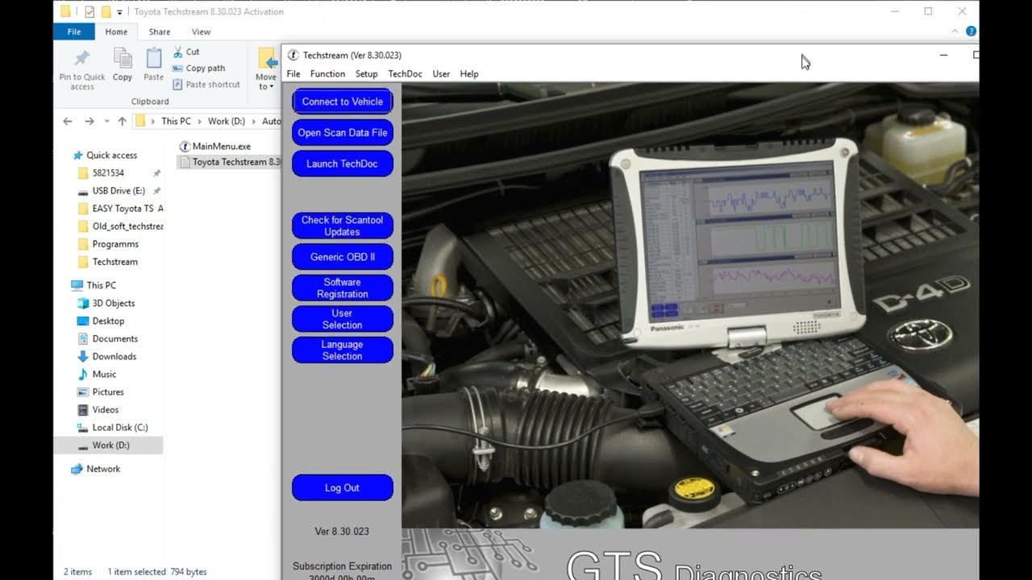This screenshot has width=1032, height=580.
Task: Click Copy path in the ribbon
Action: coord(198,68)
